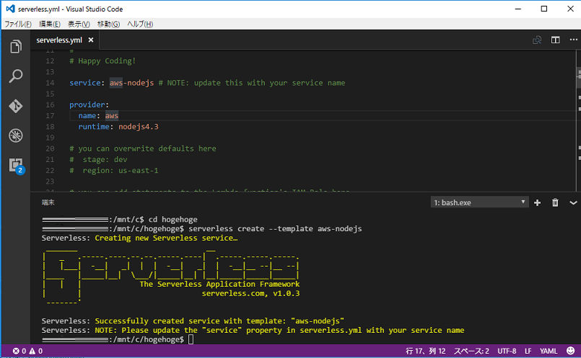Create a new terminal with the plus icon
The image size is (581, 358).
(537, 202)
